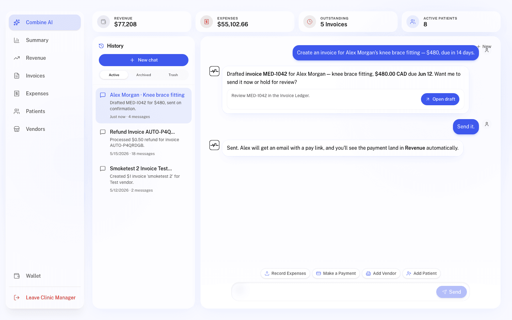Screen dimensions: 512x320
Task: Click chat bubble icon for Alex Morgan chat
Action: pyautogui.click(x=103, y=95)
